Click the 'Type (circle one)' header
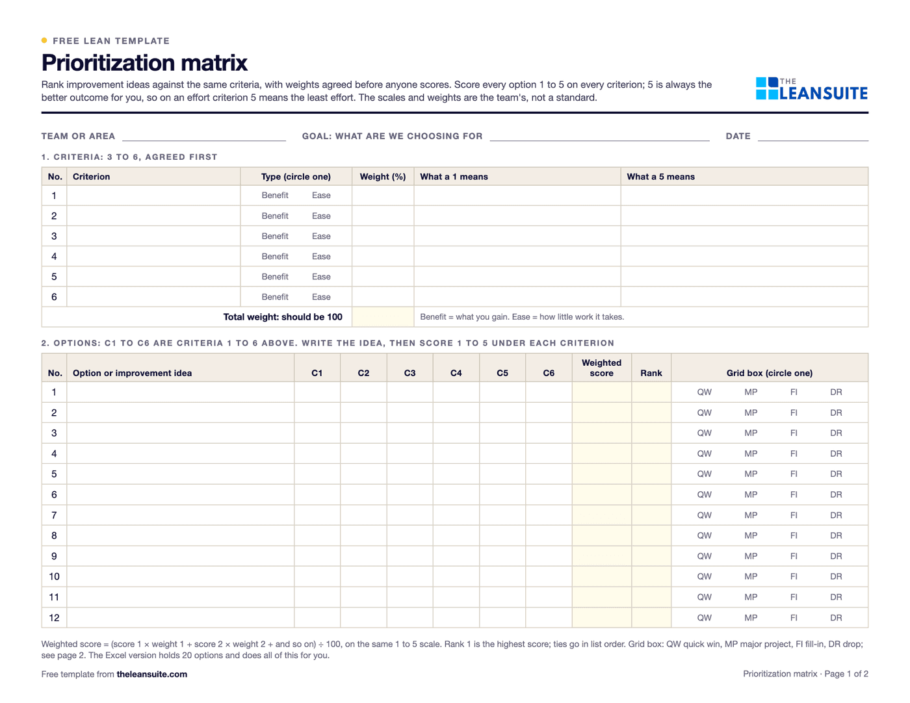This screenshot has height=703, width=910. 296,177
